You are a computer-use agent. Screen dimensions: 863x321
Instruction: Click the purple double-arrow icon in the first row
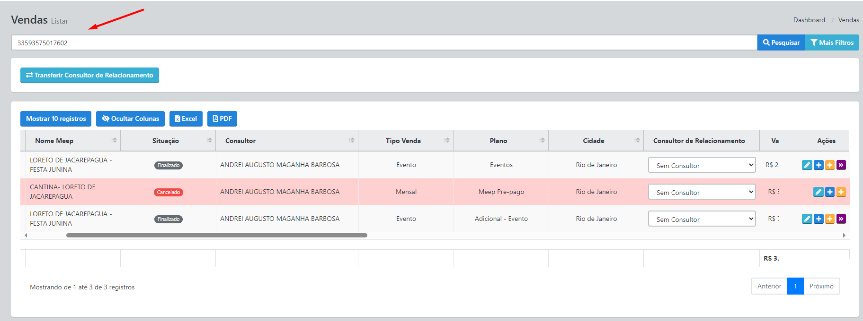tap(841, 165)
